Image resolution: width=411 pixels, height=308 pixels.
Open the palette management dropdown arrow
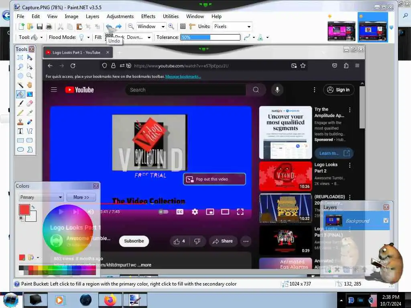coord(38,258)
